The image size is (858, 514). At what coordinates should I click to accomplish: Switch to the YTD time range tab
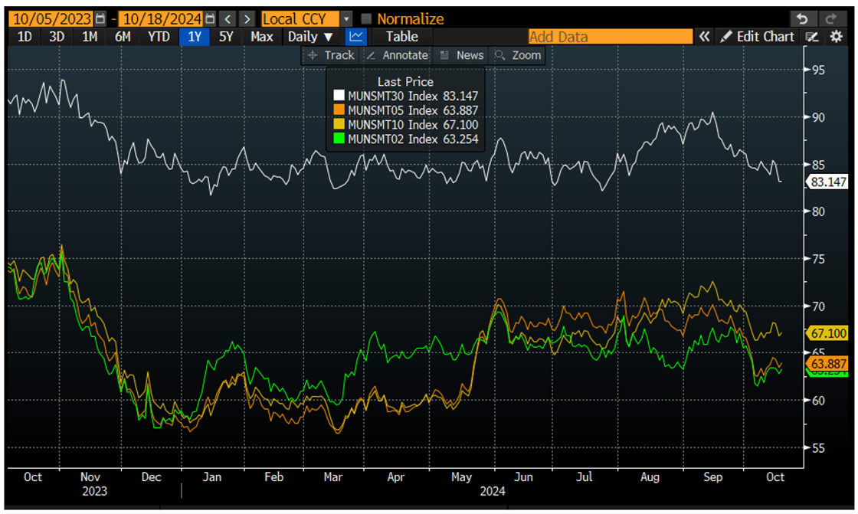tap(159, 36)
